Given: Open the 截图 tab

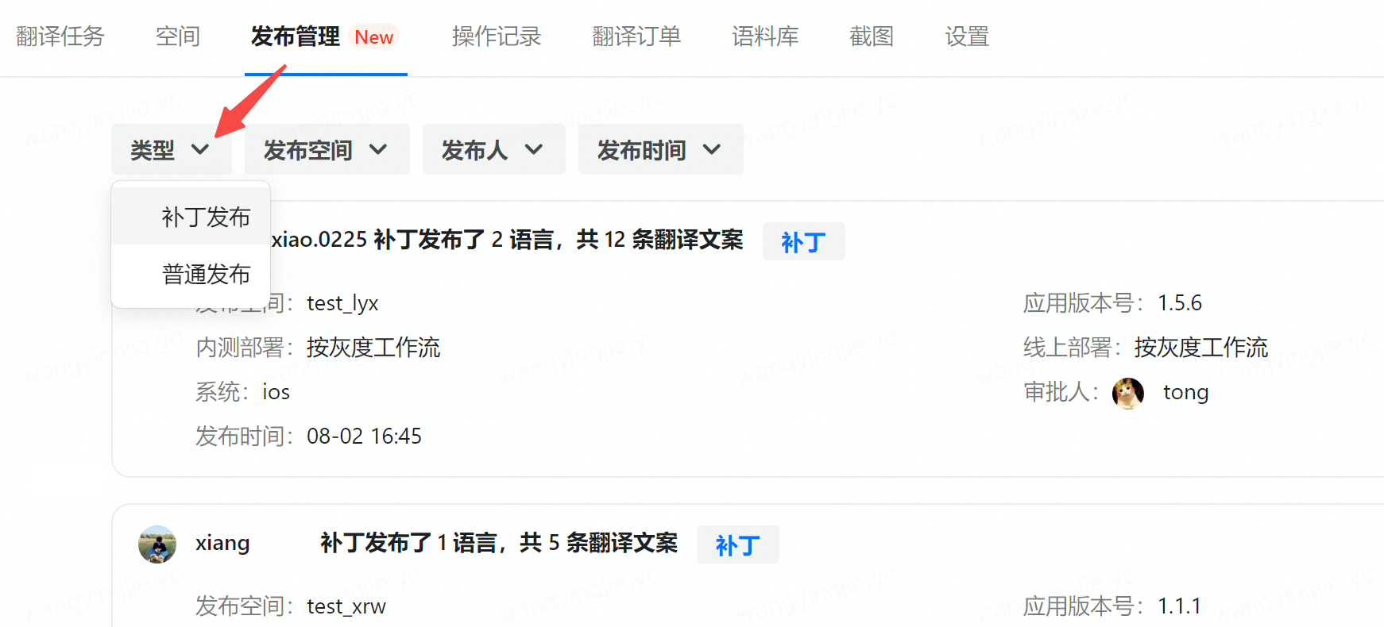Looking at the screenshot, I should (x=871, y=37).
